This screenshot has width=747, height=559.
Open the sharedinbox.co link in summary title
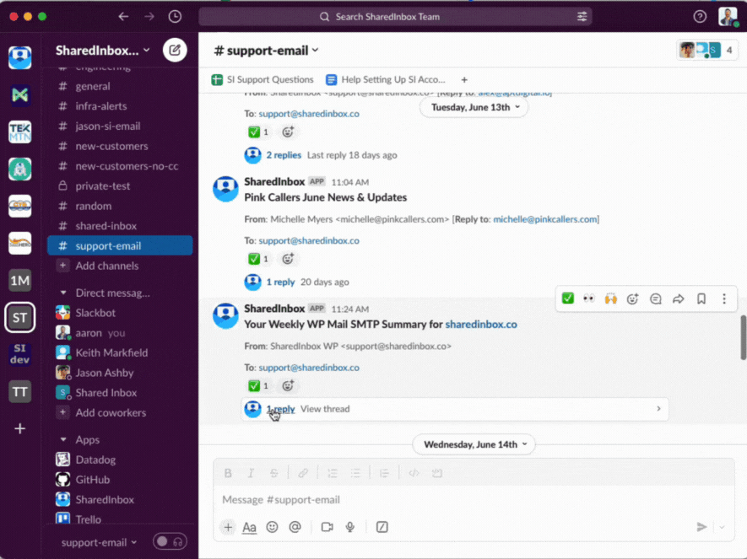pyautogui.click(x=480, y=325)
